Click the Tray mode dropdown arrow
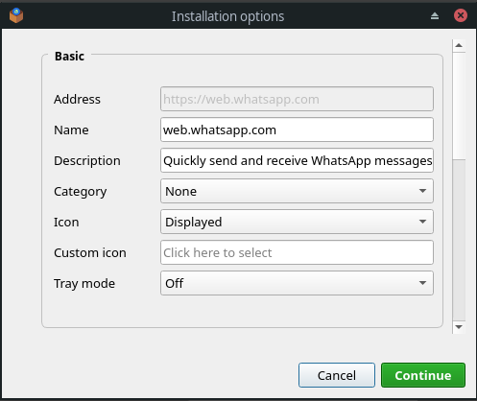 (422, 283)
